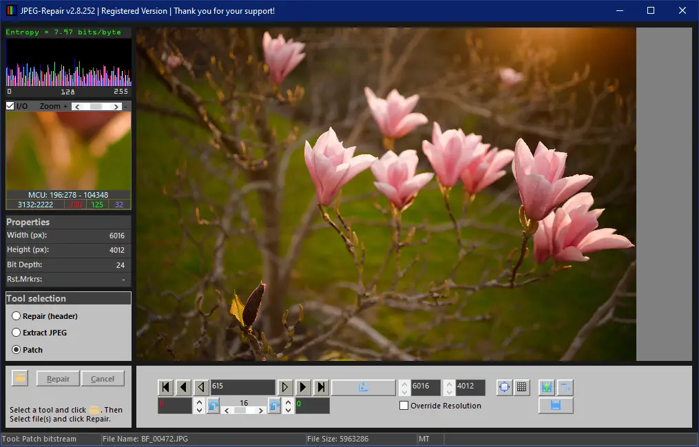Click the stepper arrows beside width 6016
The width and height of the screenshot is (699, 447).
[x=404, y=388]
